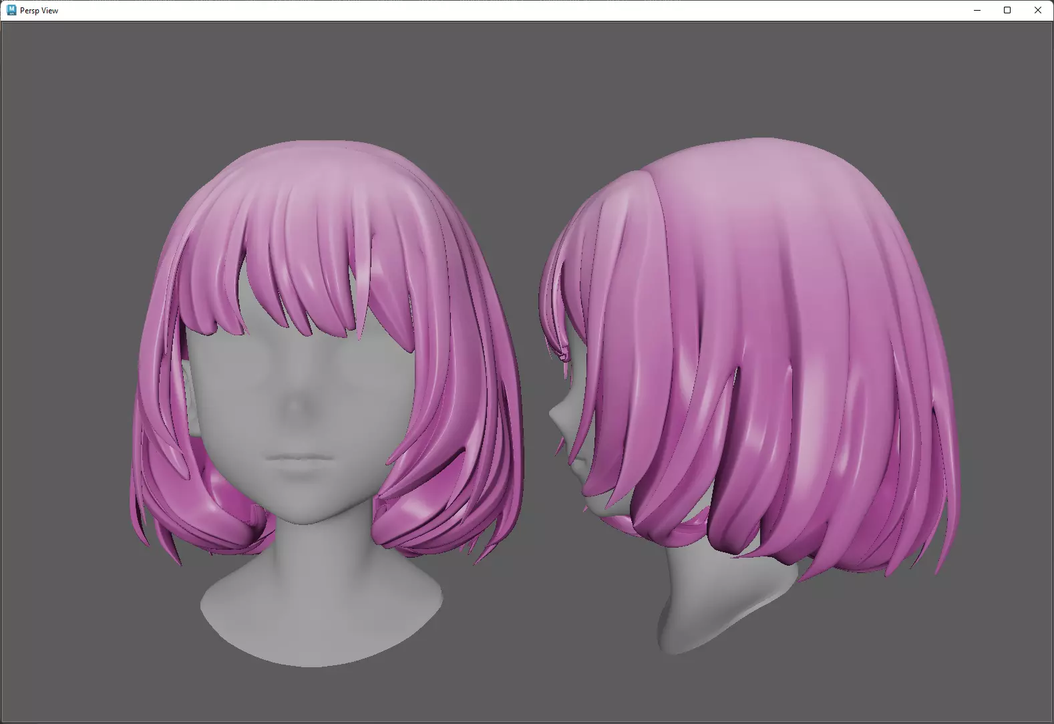1054x724 pixels.
Task: Minimize the Persp View window
Action: (977, 10)
